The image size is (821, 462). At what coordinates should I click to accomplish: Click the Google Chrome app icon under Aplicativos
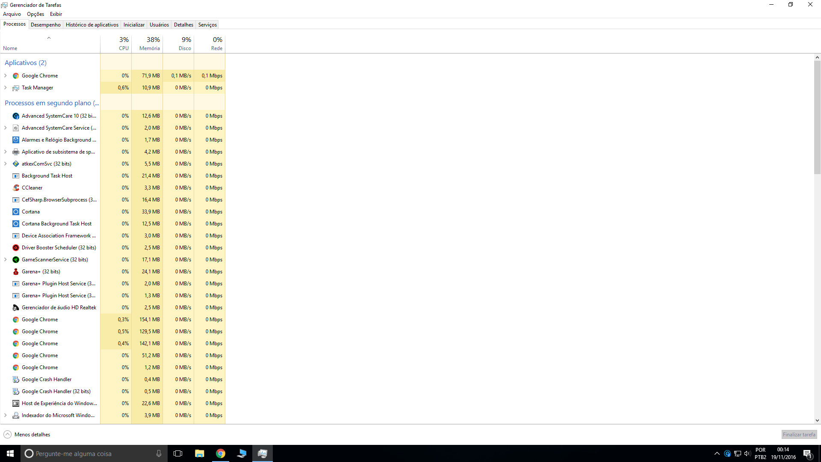point(16,76)
